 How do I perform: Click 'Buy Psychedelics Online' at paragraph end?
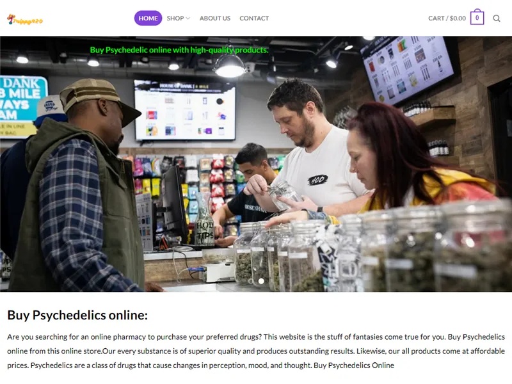(354, 365)
